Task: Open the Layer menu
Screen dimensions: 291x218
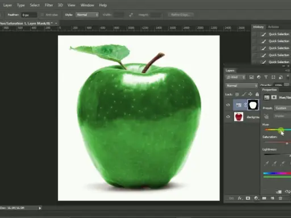Action: [7, 5]
